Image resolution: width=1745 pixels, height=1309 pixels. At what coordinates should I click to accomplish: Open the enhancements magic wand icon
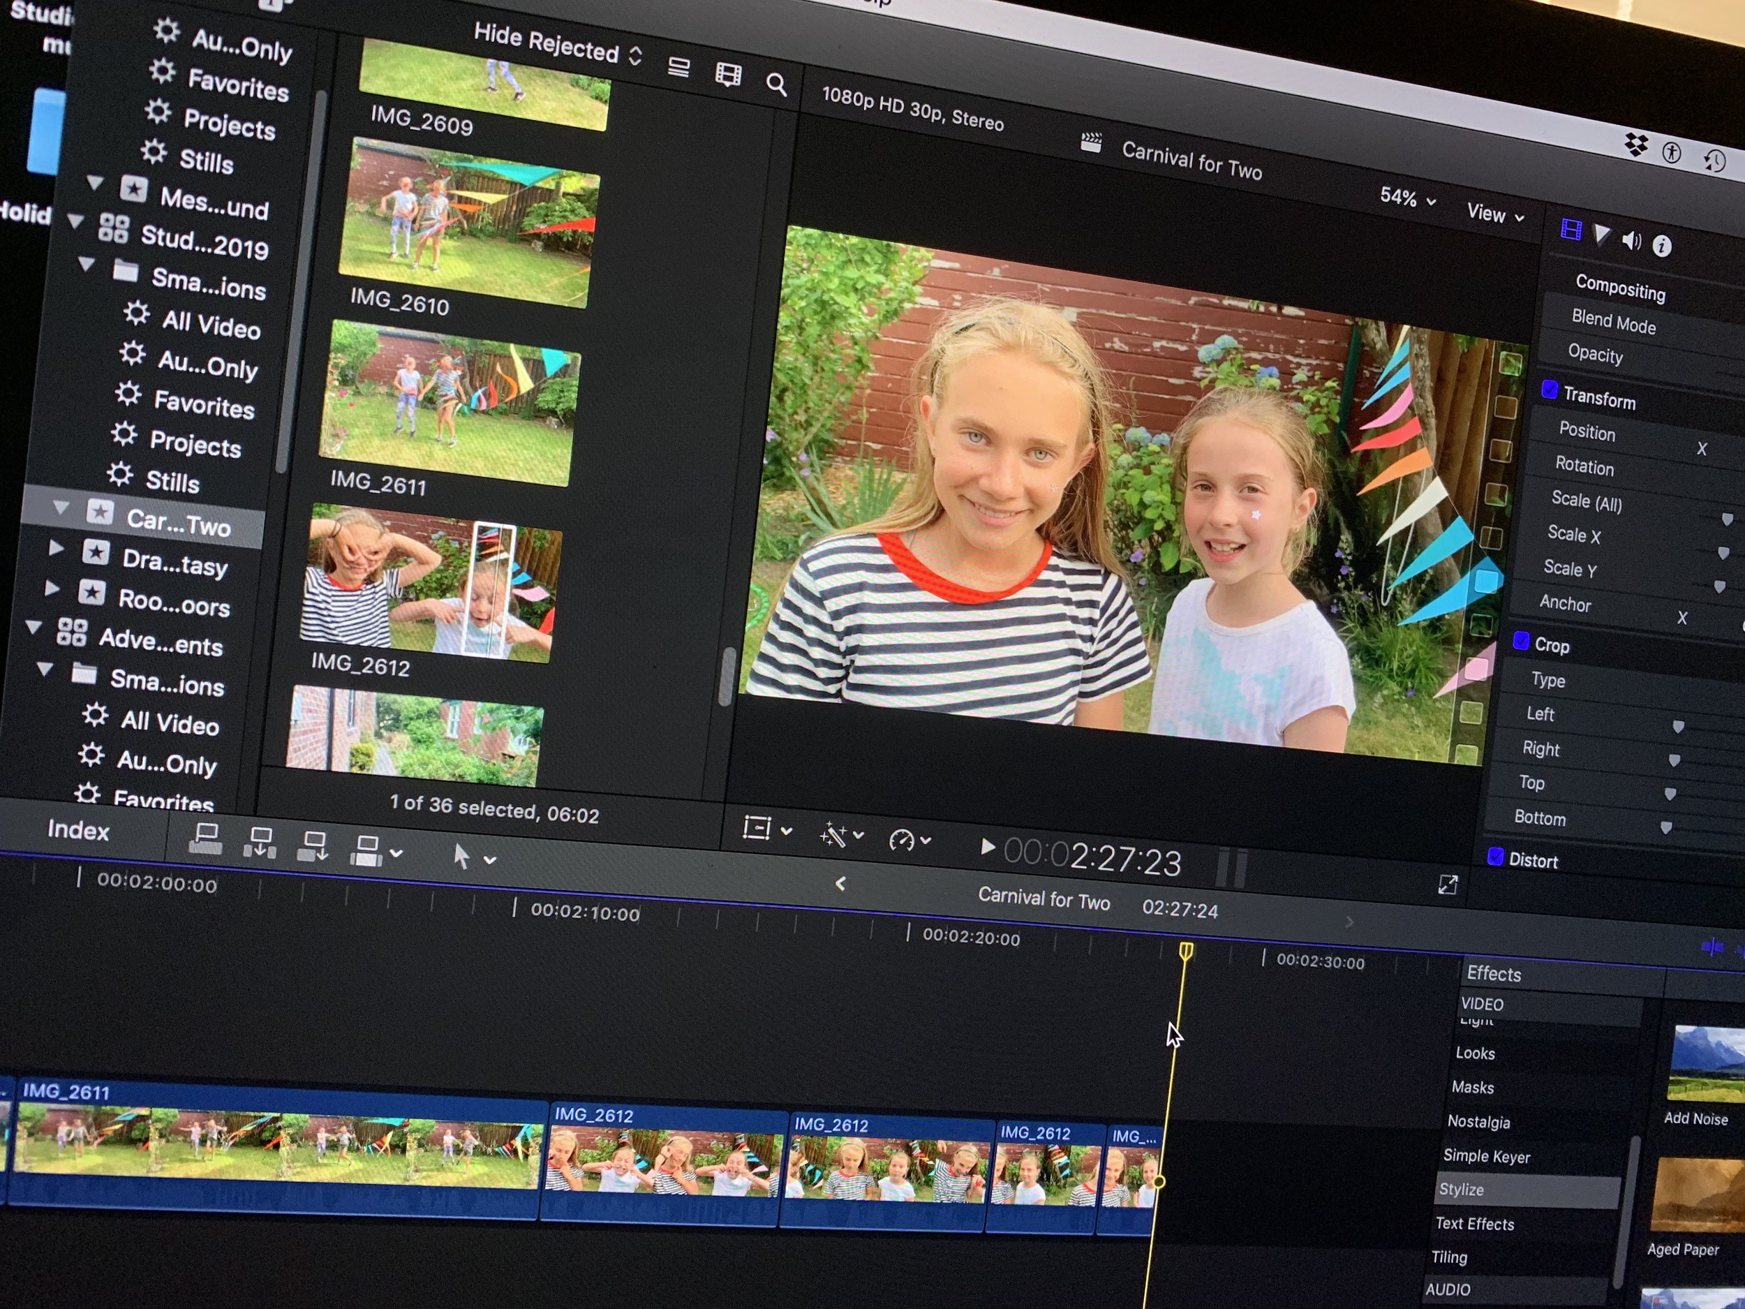point(833,834)
